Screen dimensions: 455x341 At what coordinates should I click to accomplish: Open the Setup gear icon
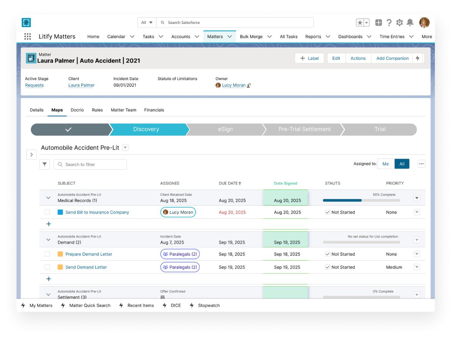[x=399, y=23]
